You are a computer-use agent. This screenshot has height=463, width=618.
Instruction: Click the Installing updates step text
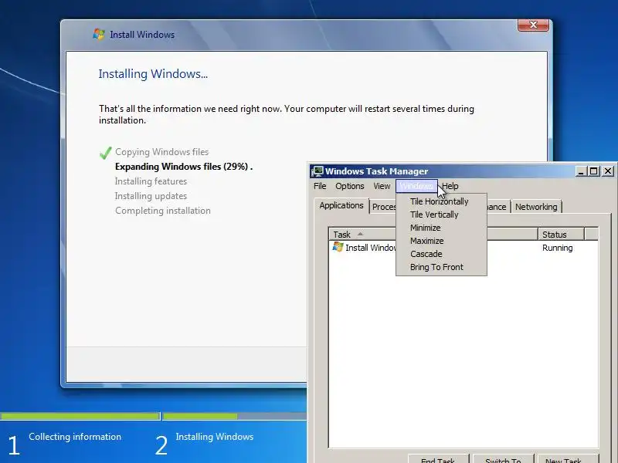[x=151, y=196]
